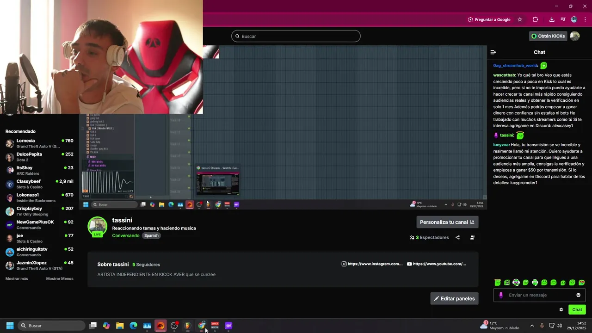Click the 3 Espectadores viewer count

(x=430, y=238)
